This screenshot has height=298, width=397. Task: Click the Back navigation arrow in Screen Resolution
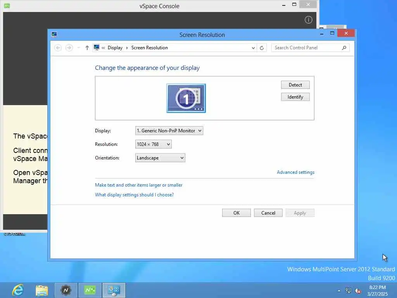tap(58, 48)
